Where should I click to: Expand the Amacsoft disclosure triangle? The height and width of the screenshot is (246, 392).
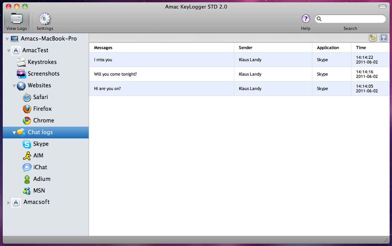pyautogui.click(x=9, y=203)
